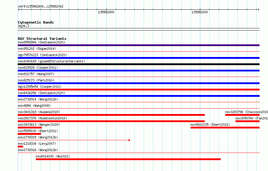This screenshot has height=171, width=268.
Task: Open esv1218334 (Levy2007) variant label
Action: click(37, 144)
